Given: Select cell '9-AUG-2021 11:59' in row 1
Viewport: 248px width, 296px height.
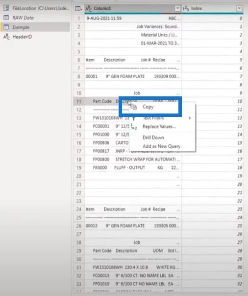Looking at the screenshot, I should [x=133, y=18].
